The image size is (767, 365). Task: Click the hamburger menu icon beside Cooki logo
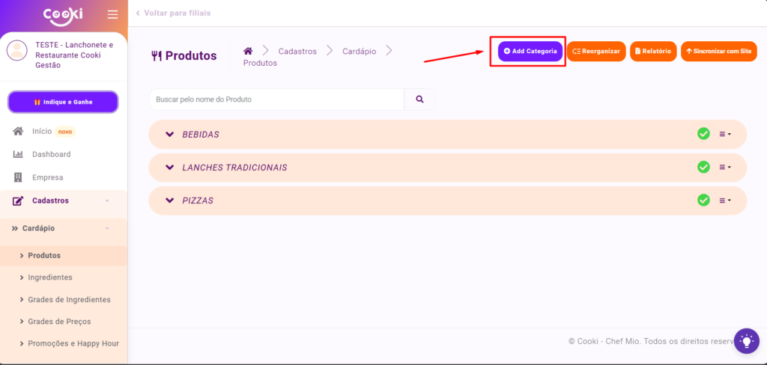click(112, 14)
